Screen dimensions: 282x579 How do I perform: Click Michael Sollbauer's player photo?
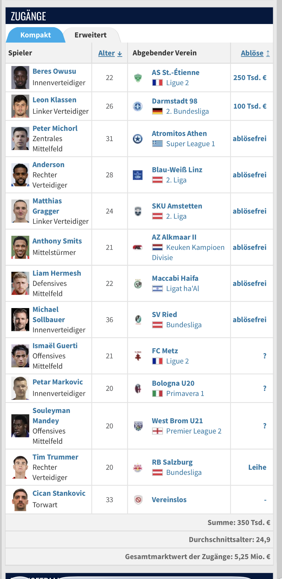(x=20, y=320)
